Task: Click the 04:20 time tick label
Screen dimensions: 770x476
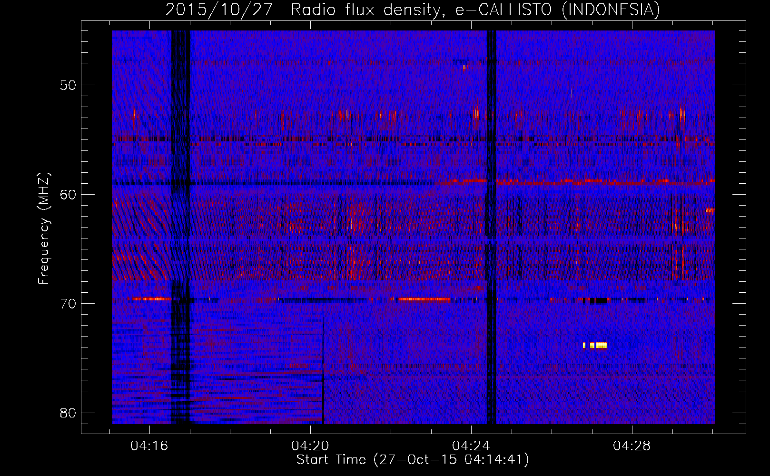Action: 310,446
